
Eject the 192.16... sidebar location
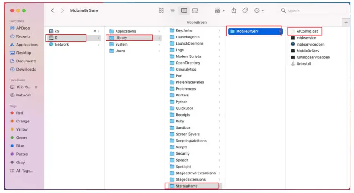36,87
